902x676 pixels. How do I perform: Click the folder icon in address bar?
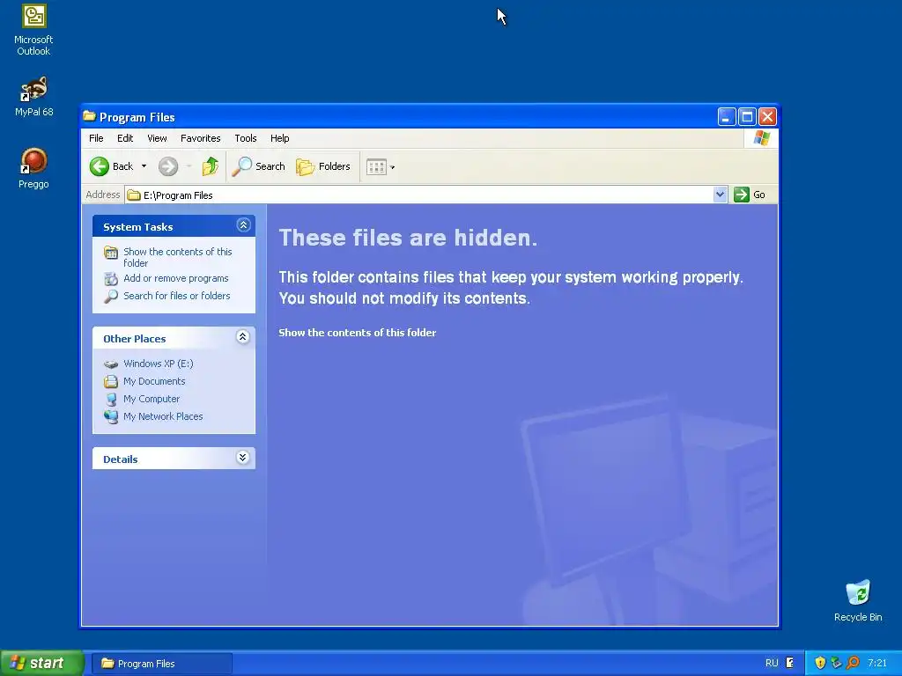pyautogui.click(x=134, y=195)
